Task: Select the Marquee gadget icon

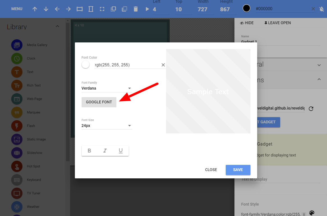Action: [x=17, y=112]
